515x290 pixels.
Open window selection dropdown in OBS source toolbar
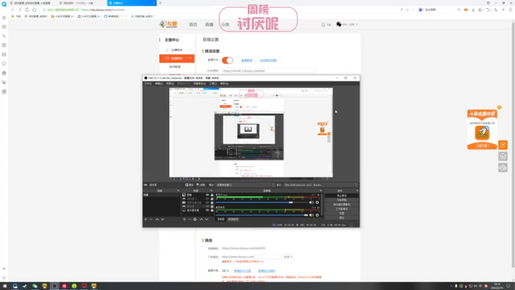321,185
